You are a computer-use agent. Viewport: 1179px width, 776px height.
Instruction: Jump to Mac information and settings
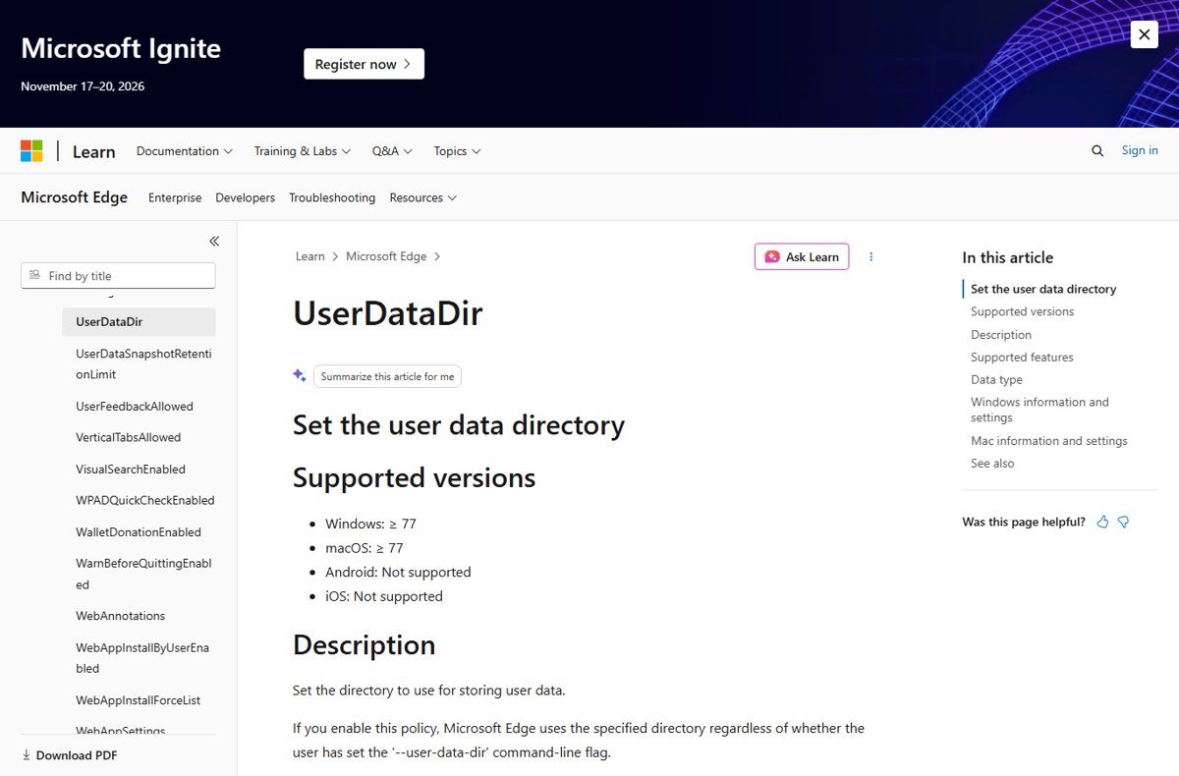(1049, 441)
